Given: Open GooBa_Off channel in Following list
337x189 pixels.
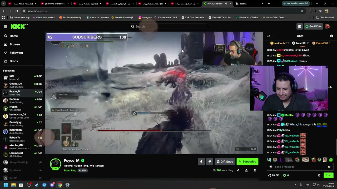Looking at the screenshot, I should point(22,85).
